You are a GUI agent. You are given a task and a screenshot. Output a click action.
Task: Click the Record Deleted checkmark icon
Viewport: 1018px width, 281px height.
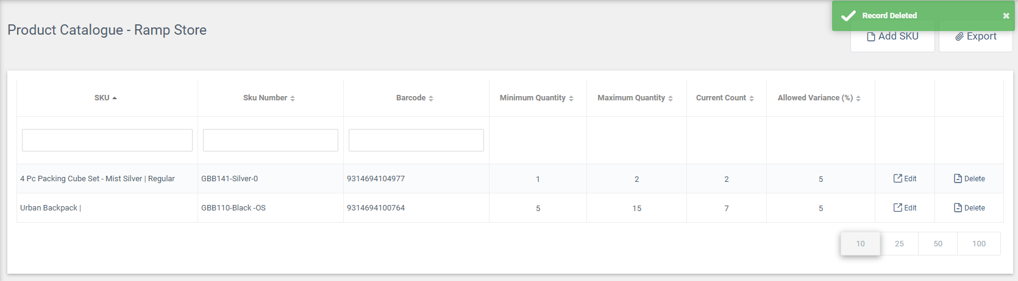point(848,16)
